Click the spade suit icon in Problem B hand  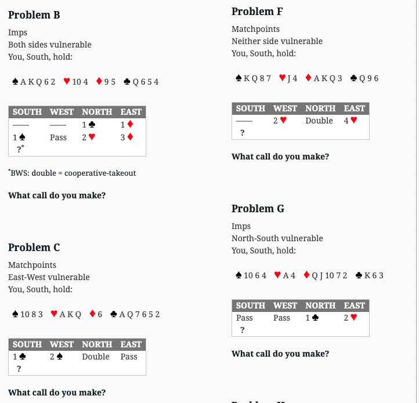15,81
